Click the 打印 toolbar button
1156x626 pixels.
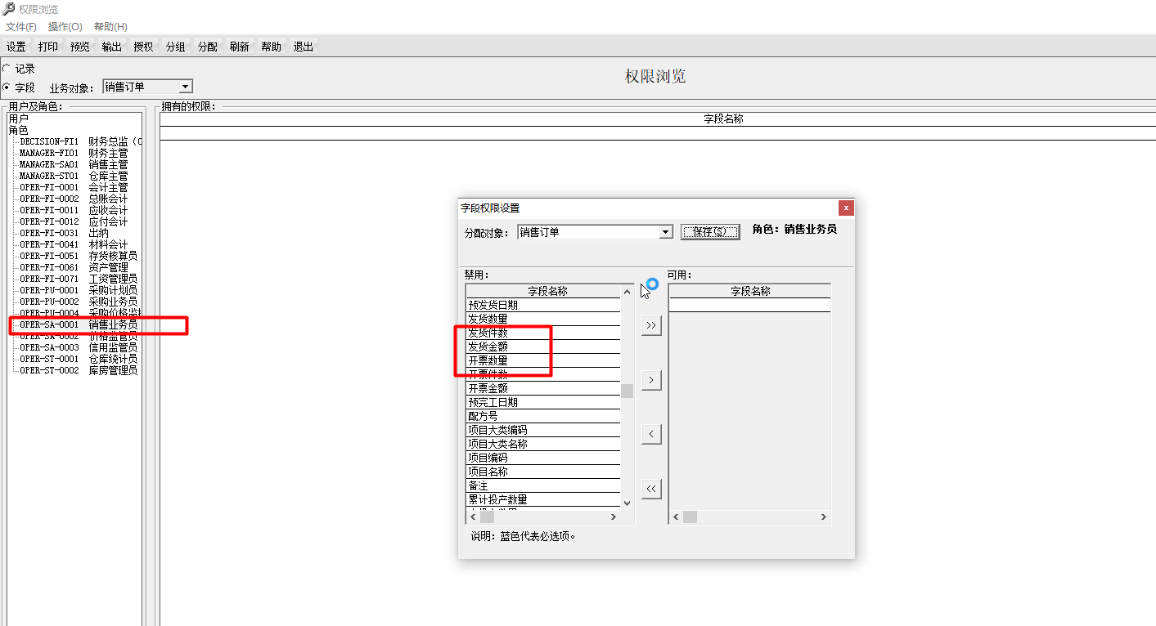(x=48, y=47)
